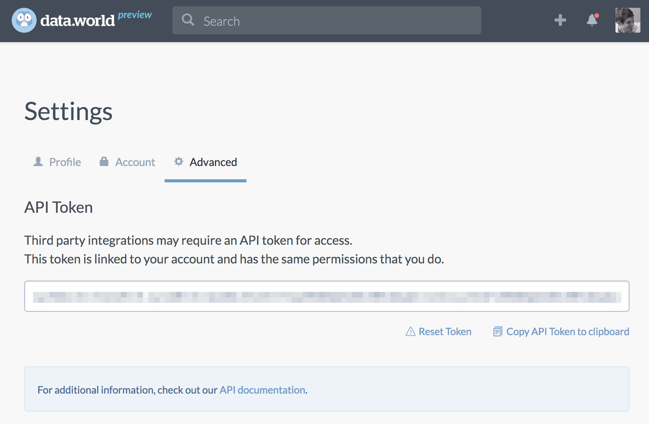The image size is (649, 424).
Task: Select the Advanced tab label
Action: 213,162
